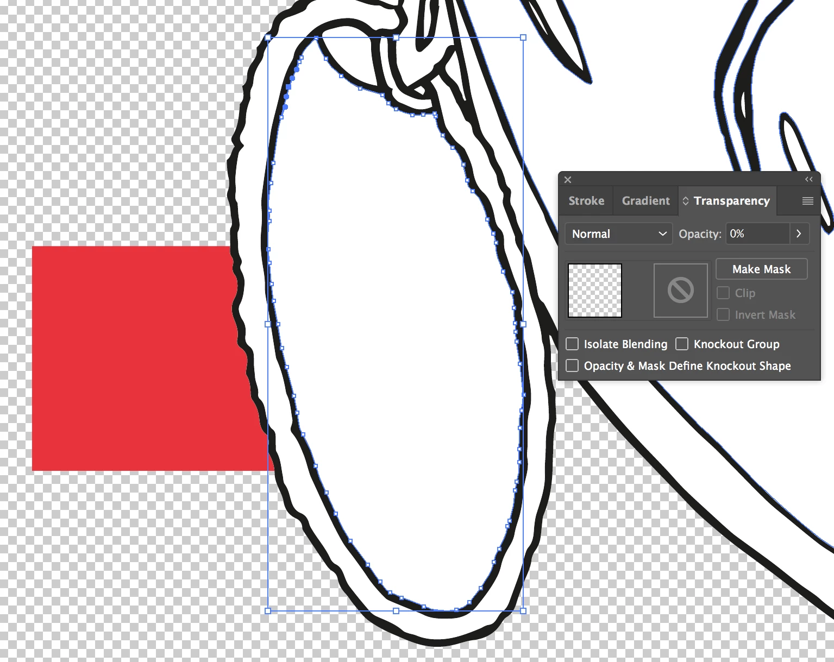
Task: Collapse panel using double-arrow icon
Action: pyautogui.click(x=809, y=179)
